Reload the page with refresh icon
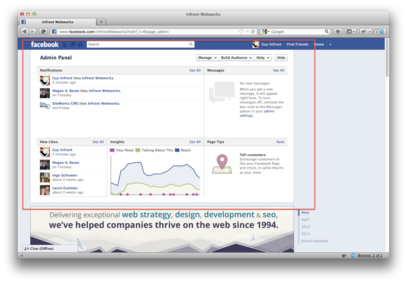 253,32
